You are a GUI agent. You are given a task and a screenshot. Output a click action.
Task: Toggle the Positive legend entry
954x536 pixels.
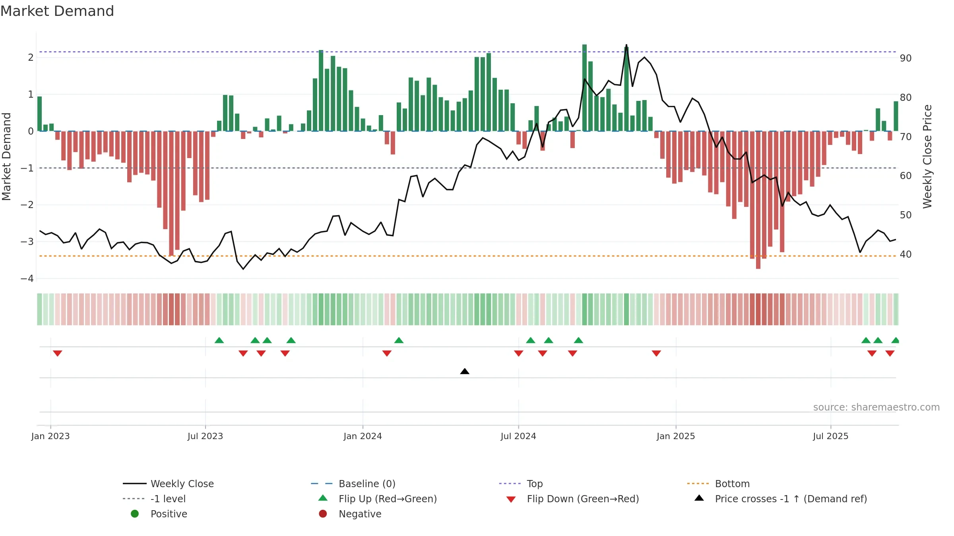pos(159,514)
